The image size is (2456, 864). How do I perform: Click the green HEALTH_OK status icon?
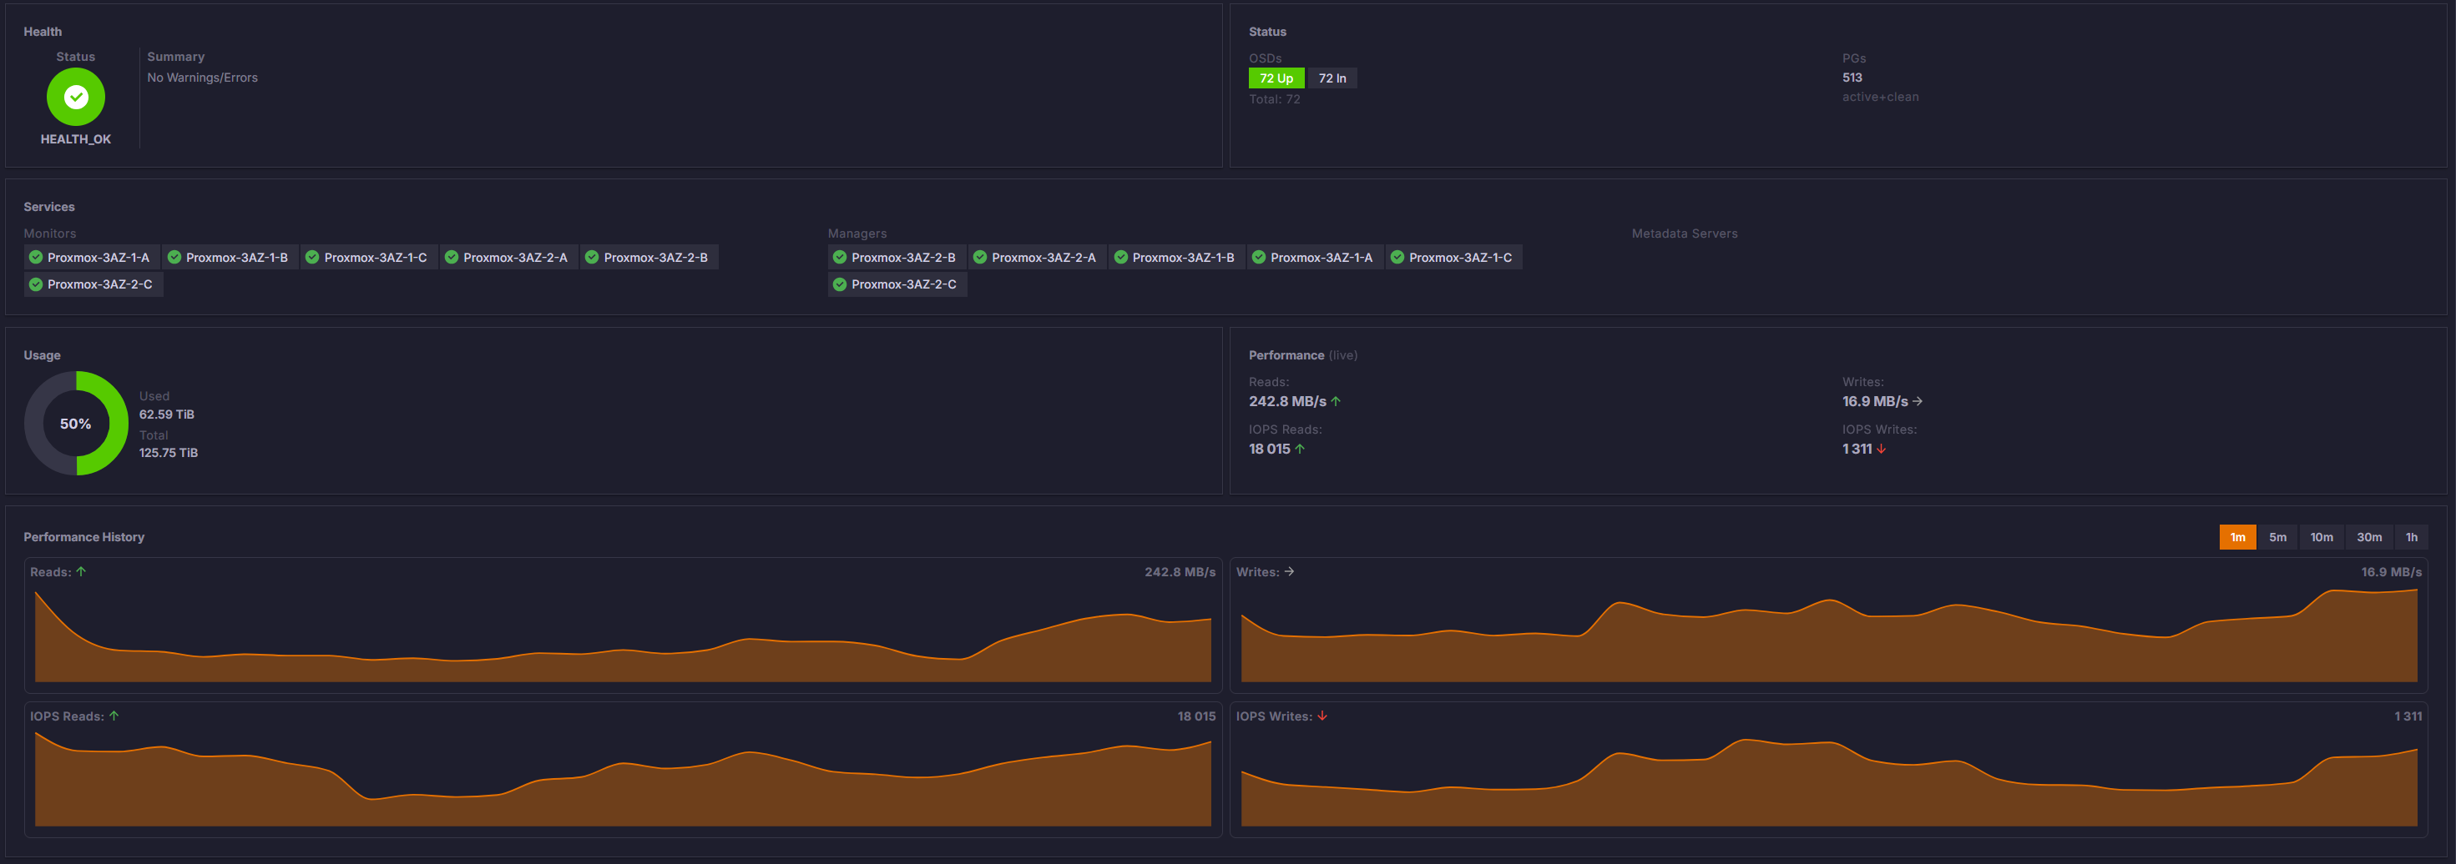tap(75, 98)
